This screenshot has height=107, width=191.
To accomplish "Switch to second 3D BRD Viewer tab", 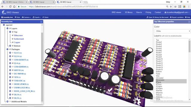I will coord(42,2).
